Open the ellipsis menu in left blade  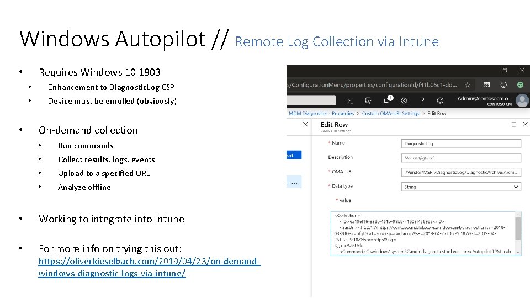[294, 183]
